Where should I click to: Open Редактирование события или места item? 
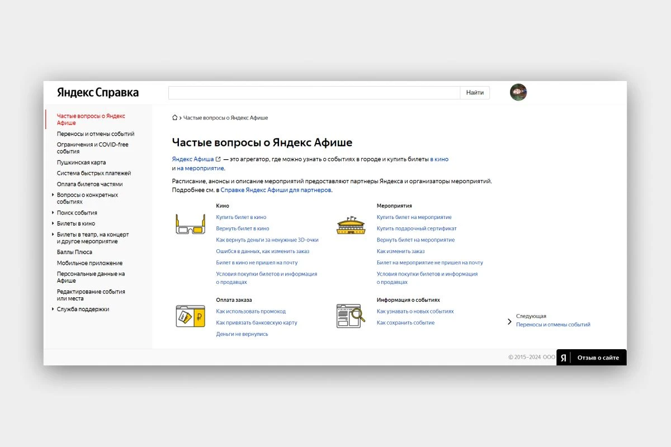(x=91, y=295)
